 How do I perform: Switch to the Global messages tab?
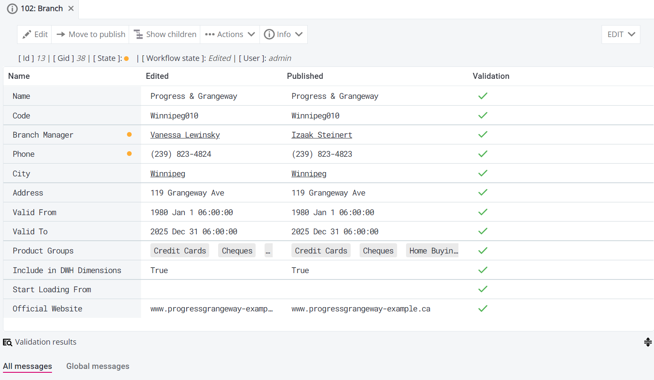click(x=98, y=366)
